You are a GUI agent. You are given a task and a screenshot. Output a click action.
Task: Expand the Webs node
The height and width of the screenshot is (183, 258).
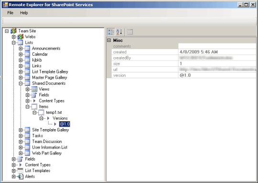click(14, 37)
